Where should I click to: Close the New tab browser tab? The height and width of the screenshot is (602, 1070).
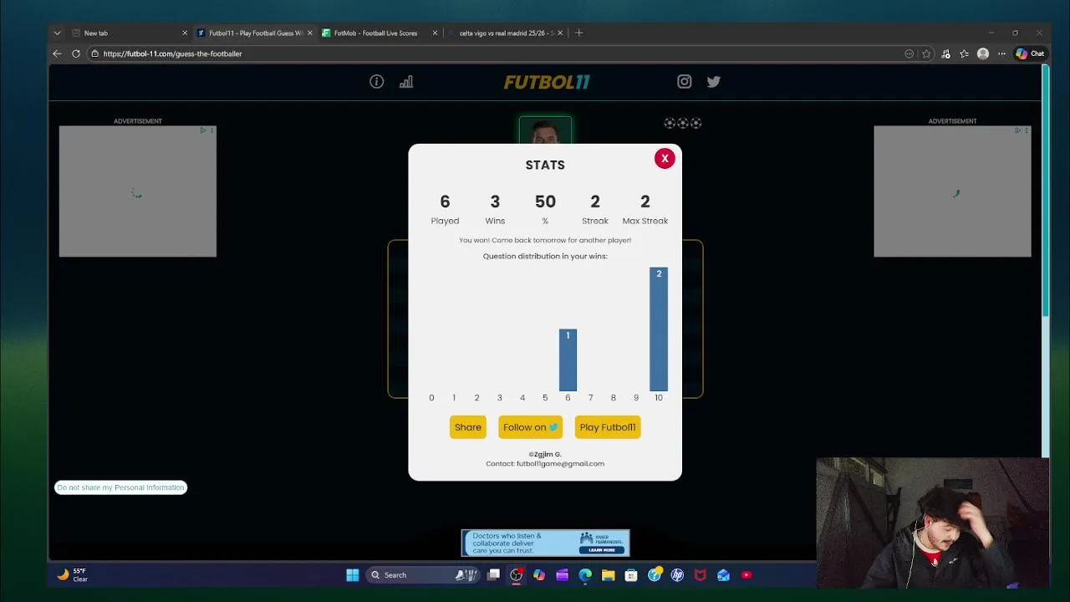[x=185, y=33]
